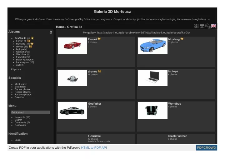Viewport: 225px width, 159px height.
Task: Open Best rated under Specials
Action: pos(20,87)
